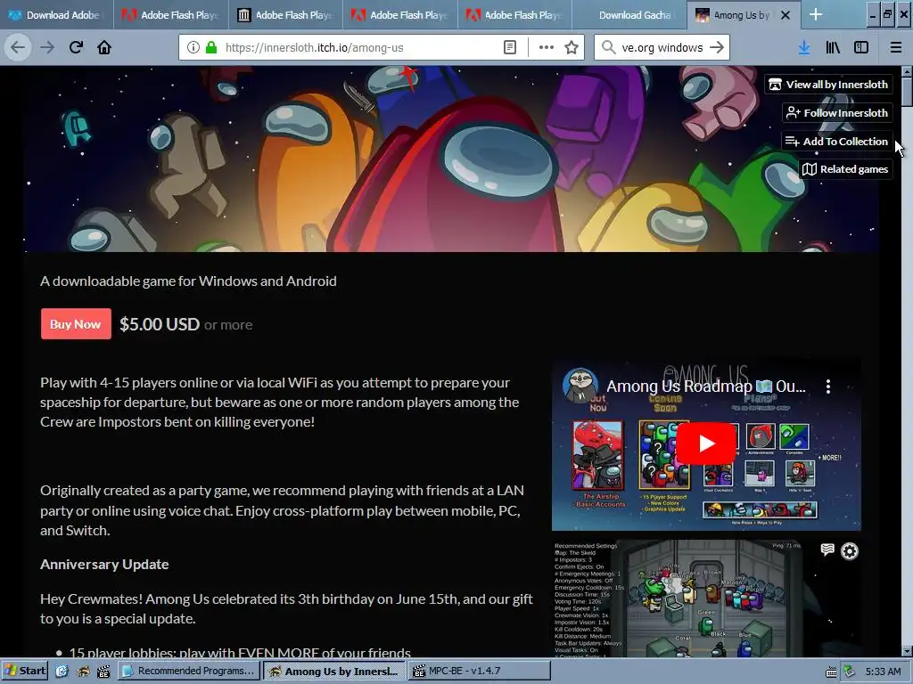This screenshot has height=684, width=913.
Task: Switch to the MPC-BE taskbar window
Action: tap(479, 671)
